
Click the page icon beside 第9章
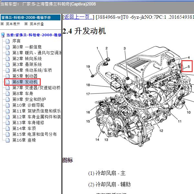[x=8, y=99]
